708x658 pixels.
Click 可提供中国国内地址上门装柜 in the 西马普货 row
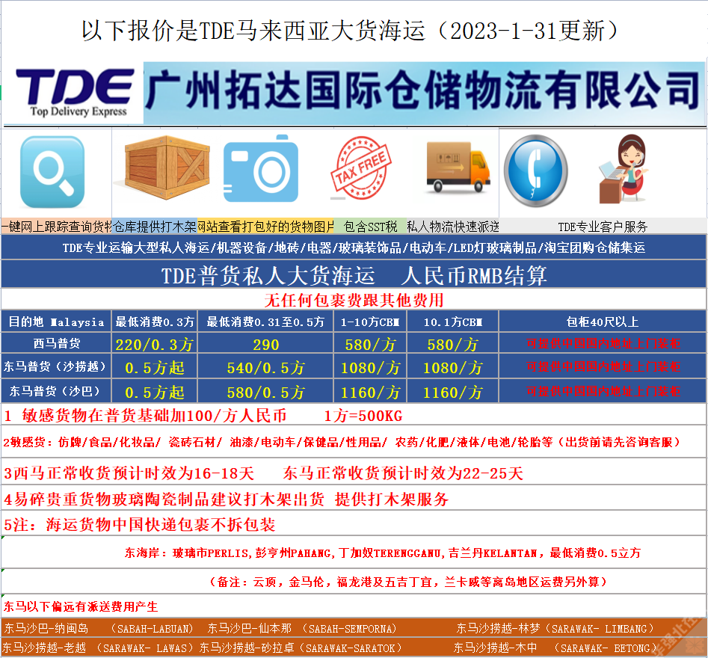(x=603, y=344)
